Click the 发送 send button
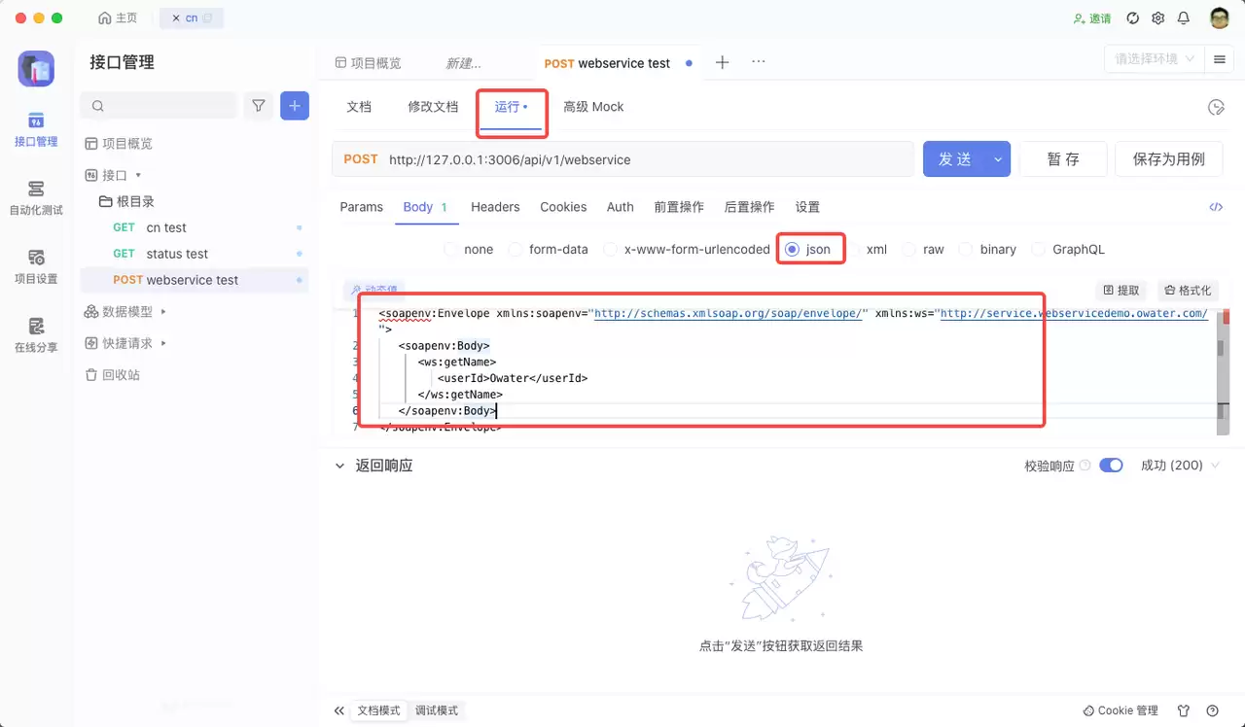Viewport: 1245px width, 727px height. coord(953,159)
